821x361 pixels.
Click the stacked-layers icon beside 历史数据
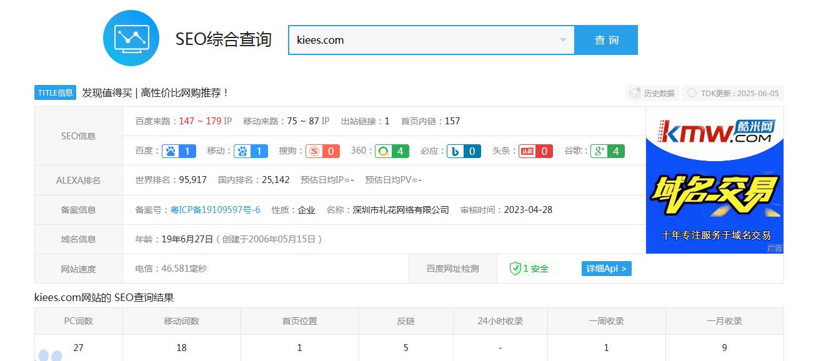[636, 92]
